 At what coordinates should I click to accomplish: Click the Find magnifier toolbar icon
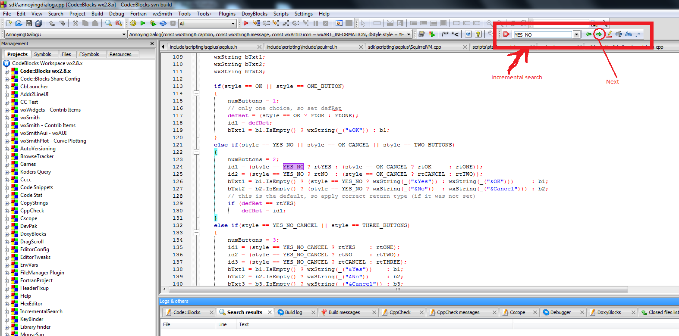click(x=108, y=23)
